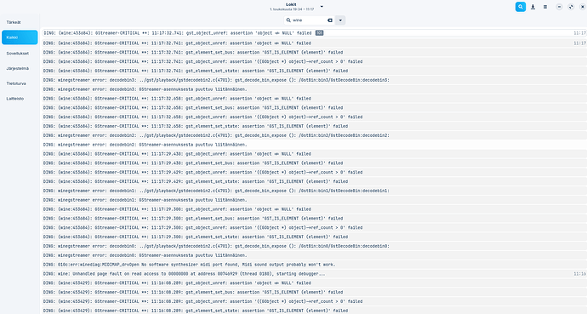Click the export logs download icon
This screenshot has height=314, width=587.
click(x=533, y=7)
